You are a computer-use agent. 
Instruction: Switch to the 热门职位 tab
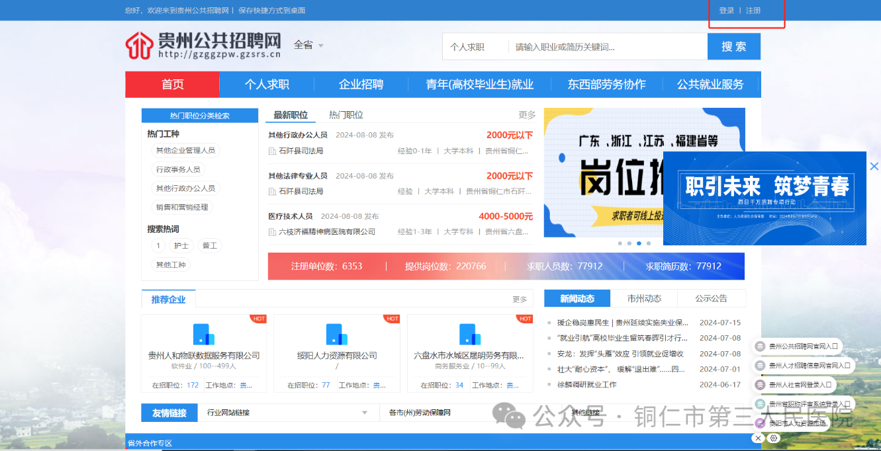pos(346,115)
